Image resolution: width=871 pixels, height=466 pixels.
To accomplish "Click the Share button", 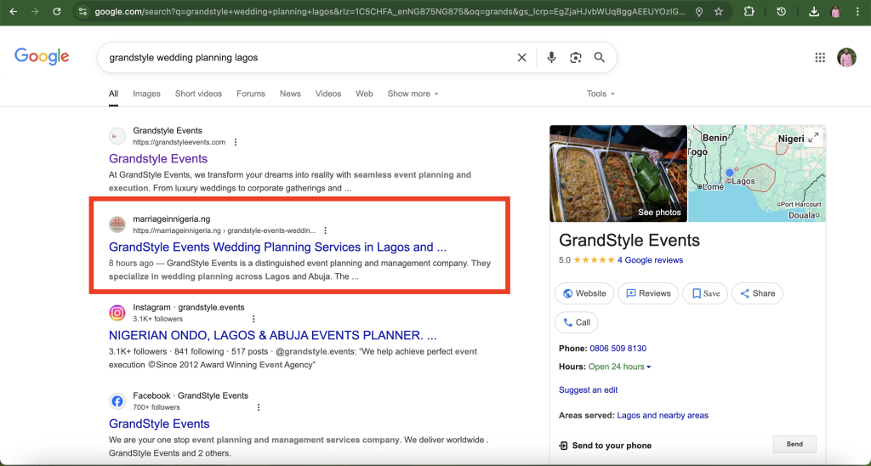I will pos(757,293).
